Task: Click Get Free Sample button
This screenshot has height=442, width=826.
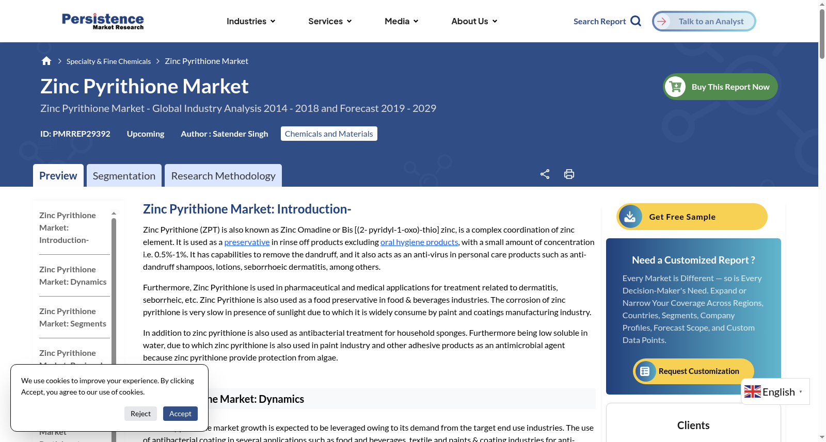Action: [x=692, y=217]
